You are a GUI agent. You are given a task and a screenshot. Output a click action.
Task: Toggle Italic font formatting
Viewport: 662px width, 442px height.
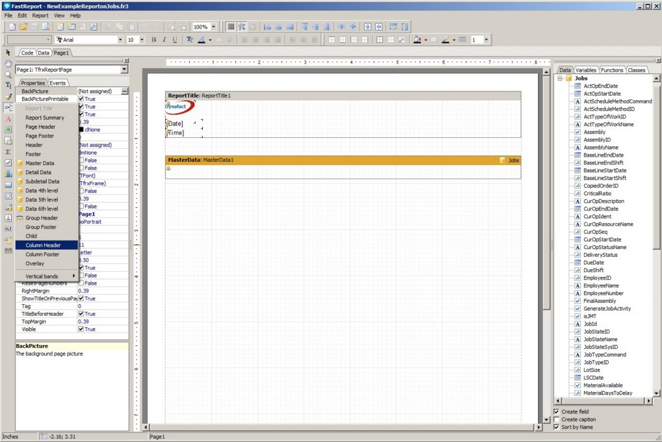point(163,40)
